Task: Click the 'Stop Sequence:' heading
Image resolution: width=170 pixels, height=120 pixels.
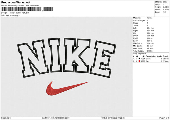Action: (x=140, y=54)
